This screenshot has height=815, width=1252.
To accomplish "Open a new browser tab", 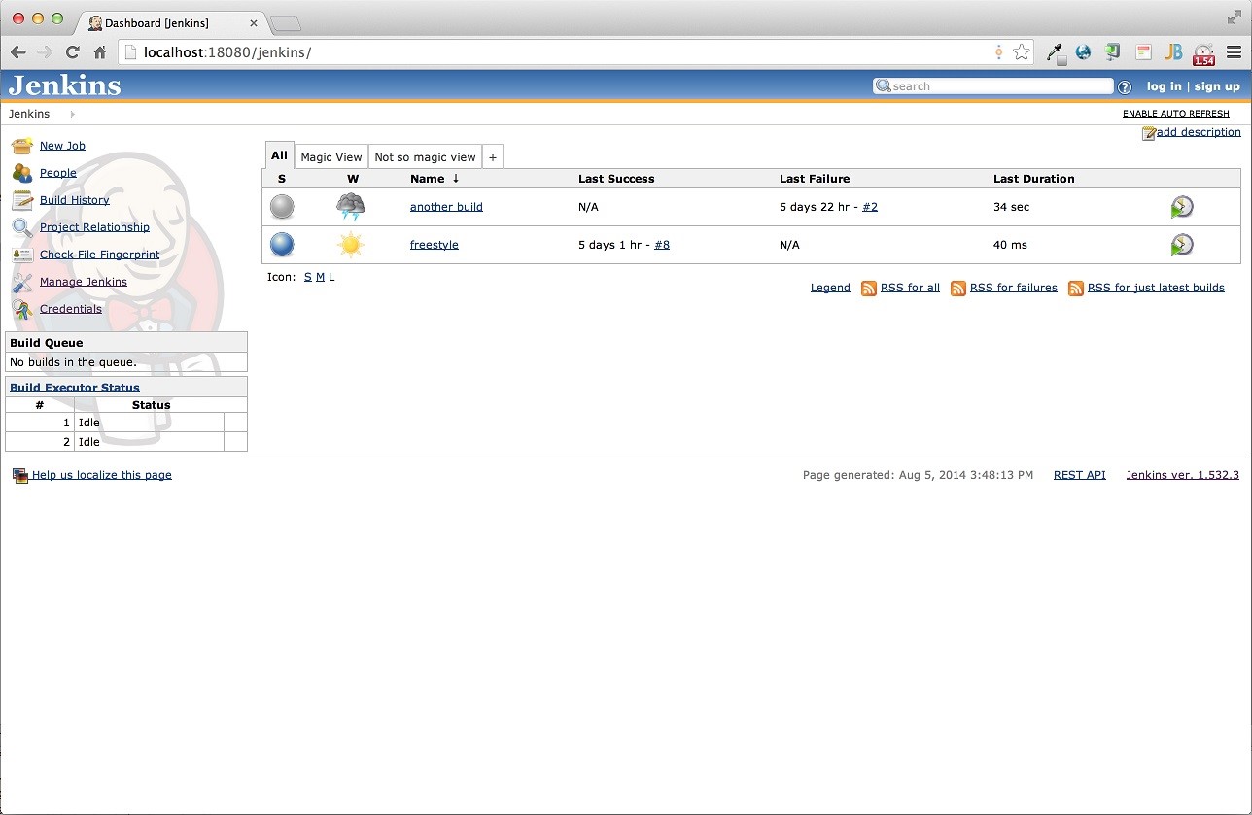I will point(285,23).
